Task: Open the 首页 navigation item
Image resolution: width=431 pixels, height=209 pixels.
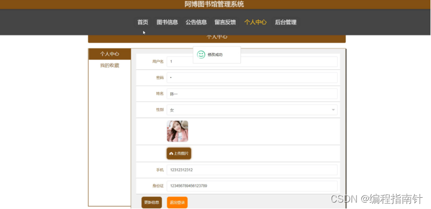Action: click(143, 22)
